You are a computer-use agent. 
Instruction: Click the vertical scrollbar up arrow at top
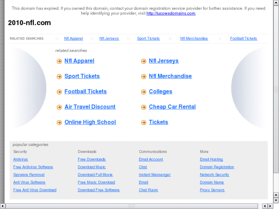pos(276,2)
